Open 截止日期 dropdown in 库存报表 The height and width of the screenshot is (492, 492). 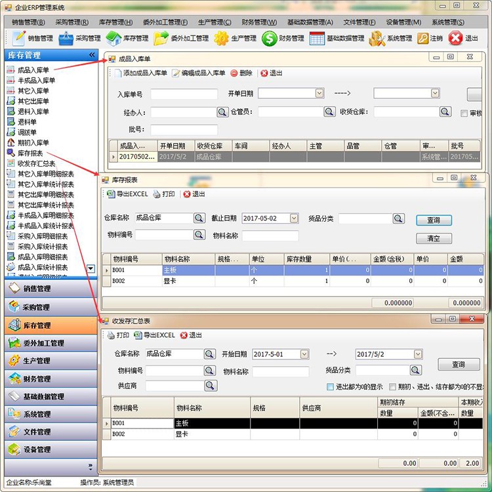click(294, 218)
